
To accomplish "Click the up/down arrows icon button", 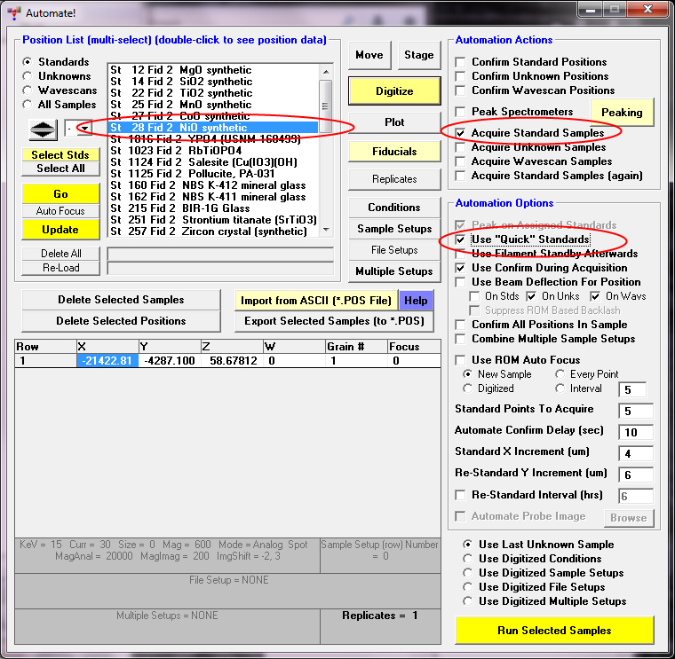I will tap(43, 129).
